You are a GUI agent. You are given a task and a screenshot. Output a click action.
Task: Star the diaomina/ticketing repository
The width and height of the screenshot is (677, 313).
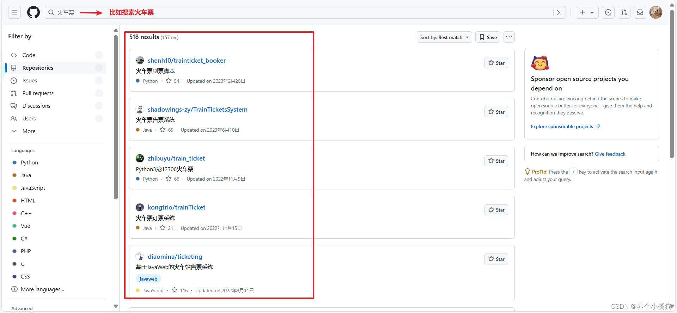pyautogui.click(x=496, y=259)
